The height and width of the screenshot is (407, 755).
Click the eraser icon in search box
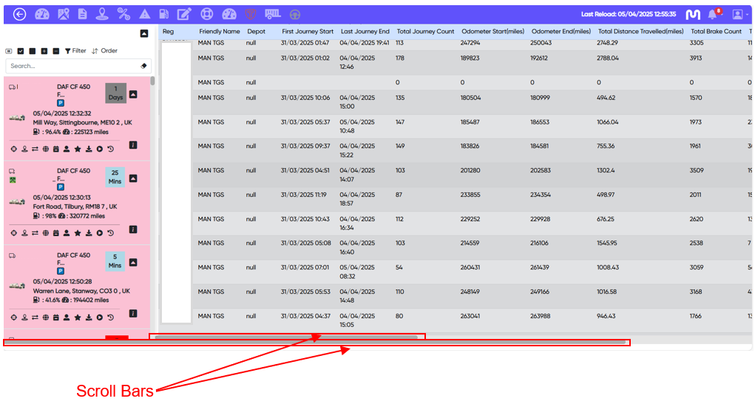(143, 66)
